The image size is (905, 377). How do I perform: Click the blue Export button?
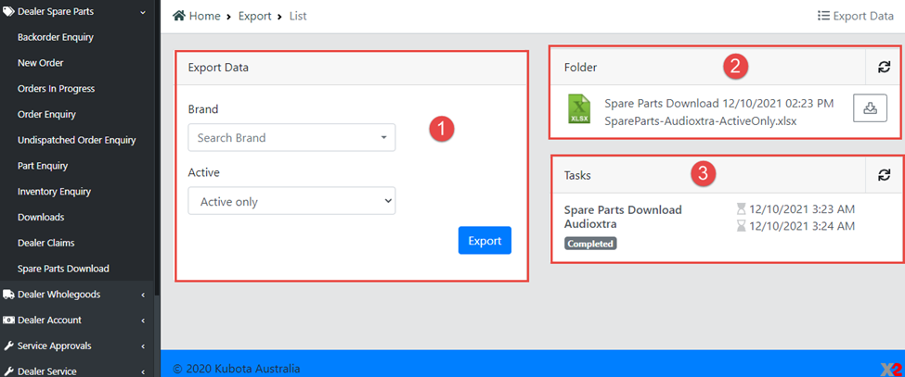[485, 241]
